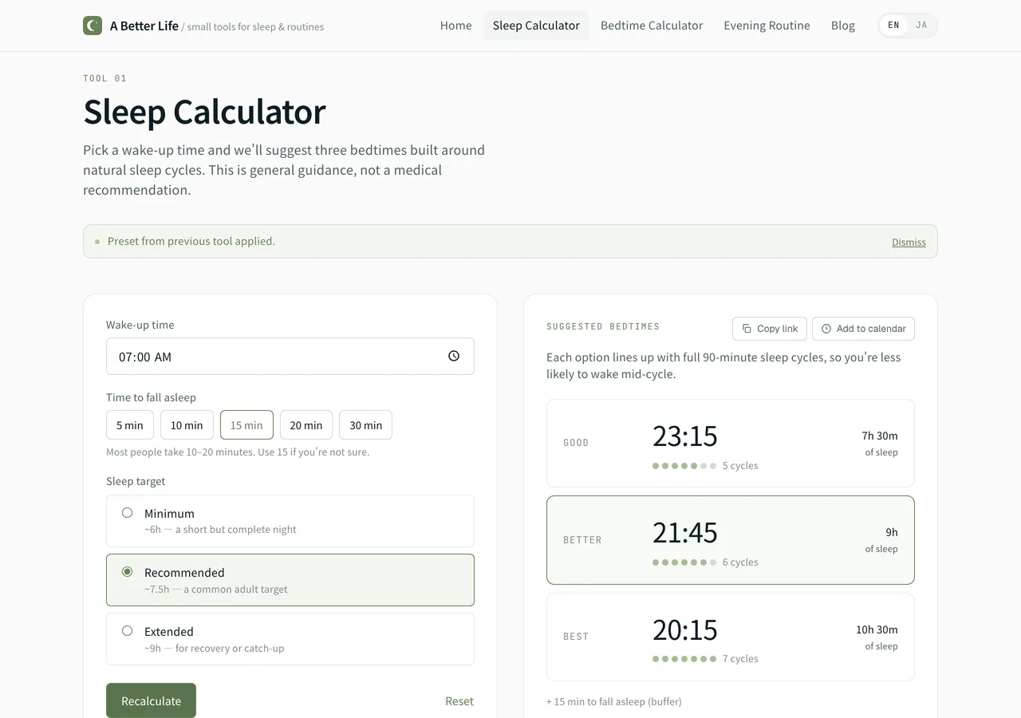Click Add to calendar

(x=863, y=328)
